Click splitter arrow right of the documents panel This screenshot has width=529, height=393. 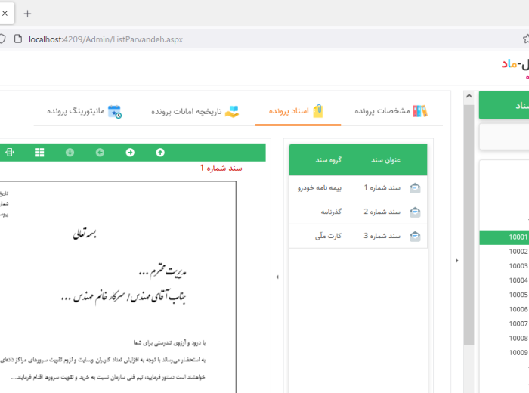(x=456, y=261)
